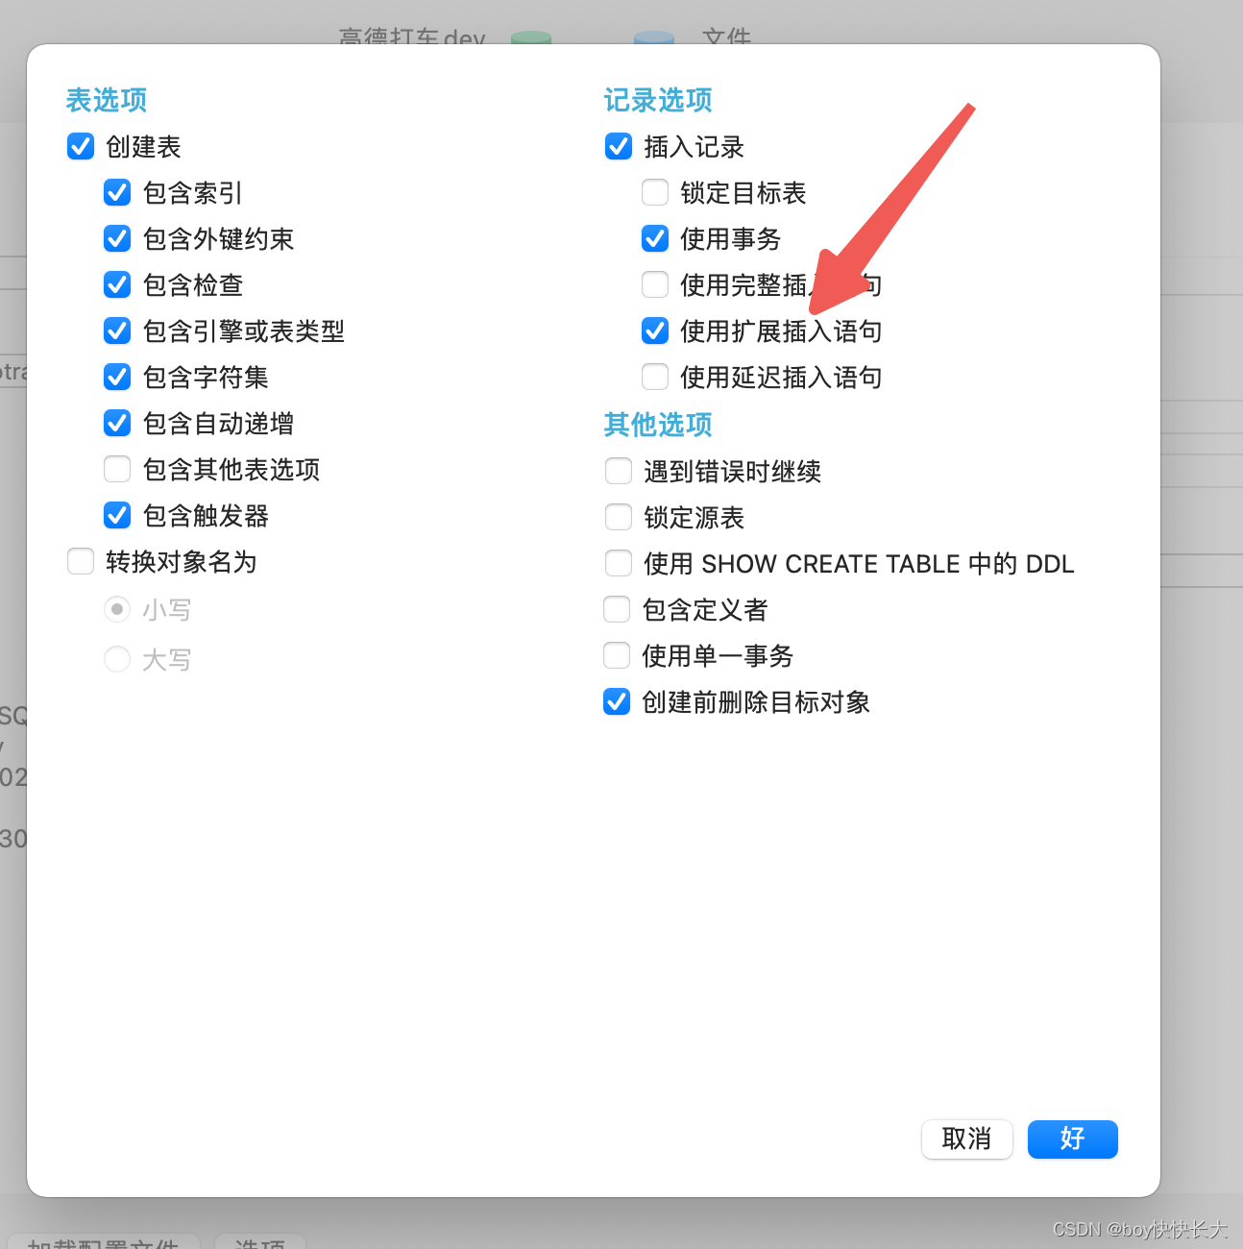Image resolution: width=1243 pixels, height=1249 pixels.
Task: Enable 使用单一事务 checkbox
Action: 617,655
